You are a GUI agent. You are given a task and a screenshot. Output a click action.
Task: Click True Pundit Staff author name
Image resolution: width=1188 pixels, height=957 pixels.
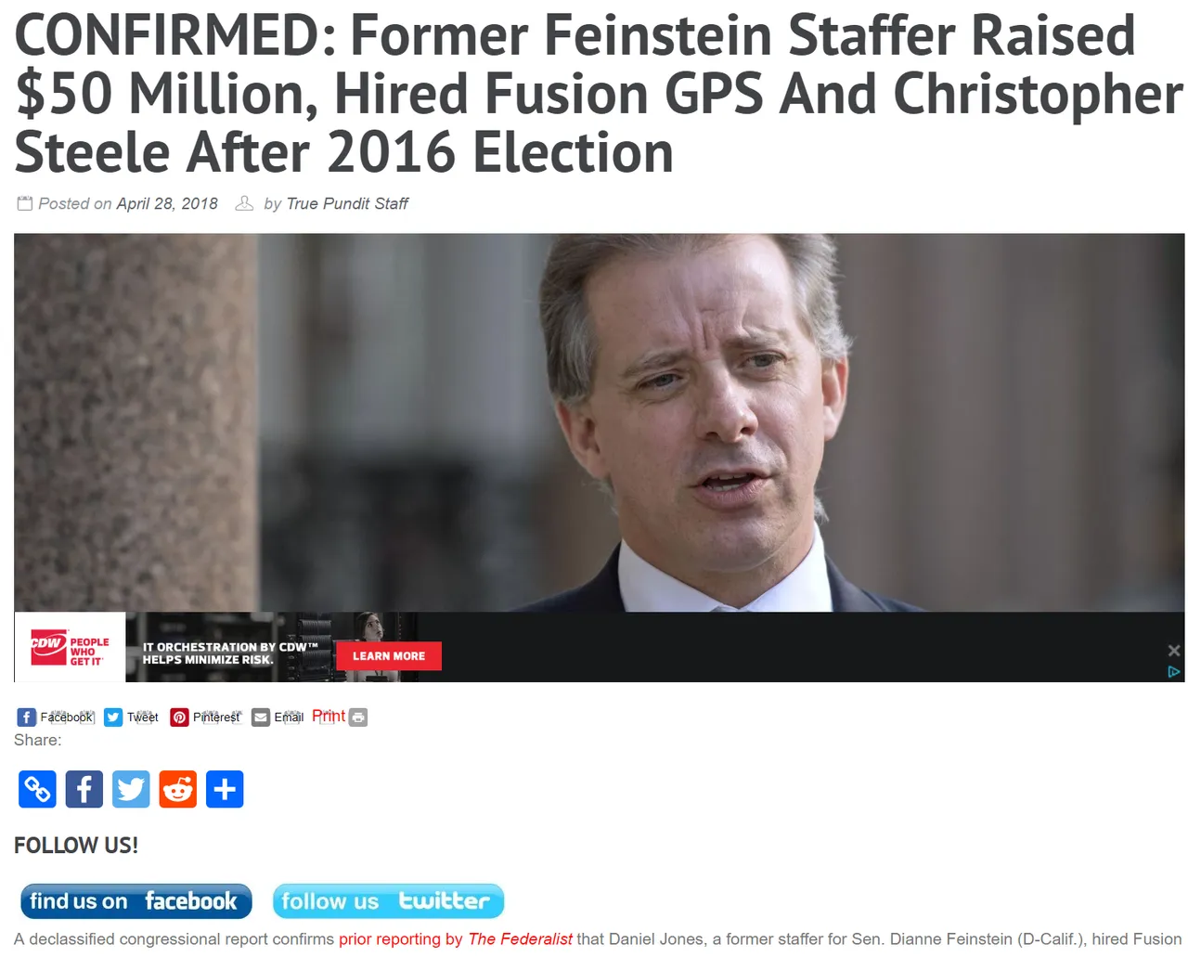[347, 203]
